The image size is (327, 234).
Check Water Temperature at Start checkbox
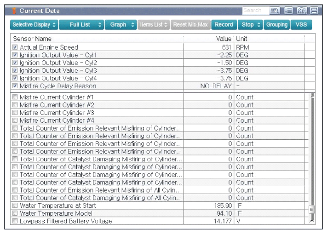pos(15,205)
